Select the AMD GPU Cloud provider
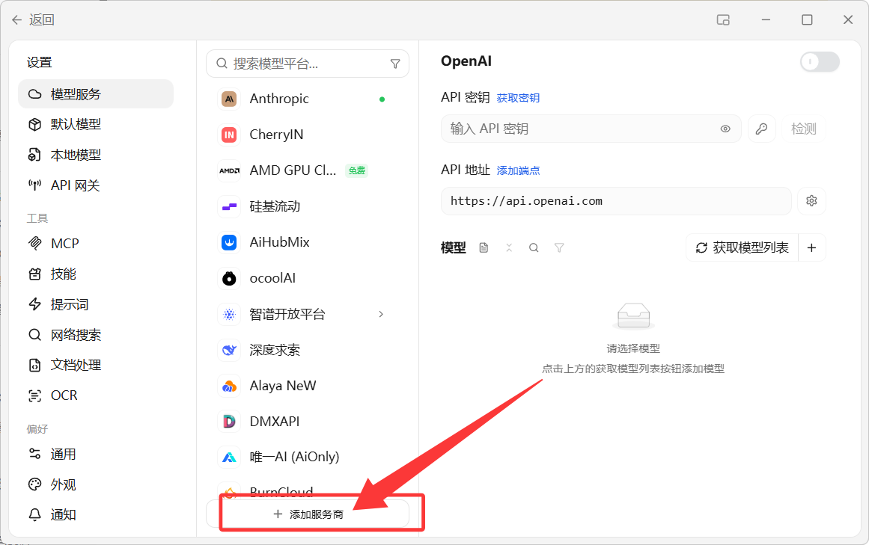The height and width of the screenshot is (545, 869). tap(307, 170)
